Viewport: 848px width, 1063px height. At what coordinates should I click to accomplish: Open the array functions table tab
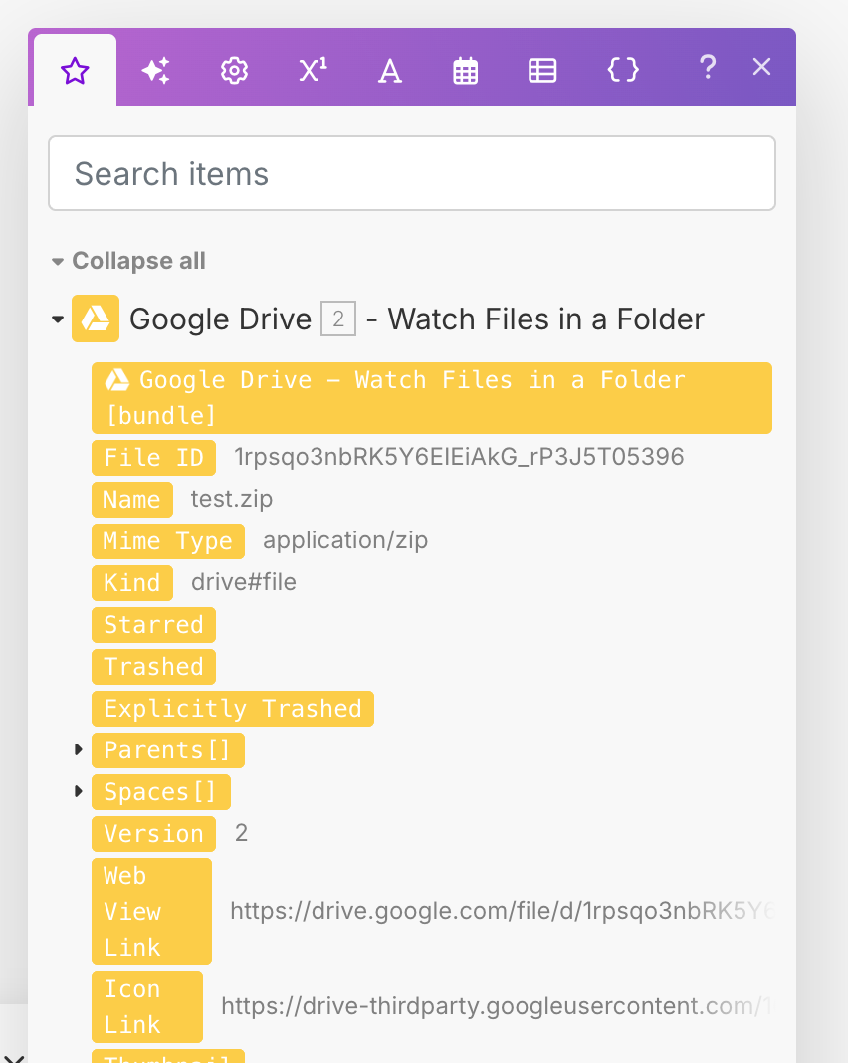pyautogui.click(x=542, y=70)
